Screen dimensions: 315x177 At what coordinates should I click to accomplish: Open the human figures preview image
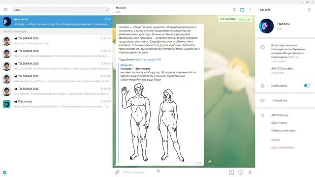tap(153, 123)
